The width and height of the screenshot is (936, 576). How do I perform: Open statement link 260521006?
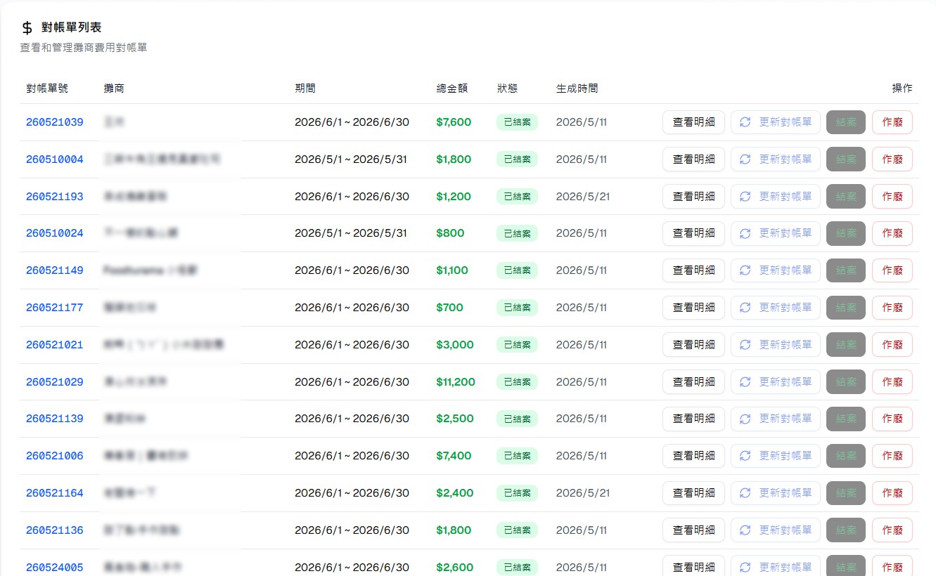(x=55, y=456)
